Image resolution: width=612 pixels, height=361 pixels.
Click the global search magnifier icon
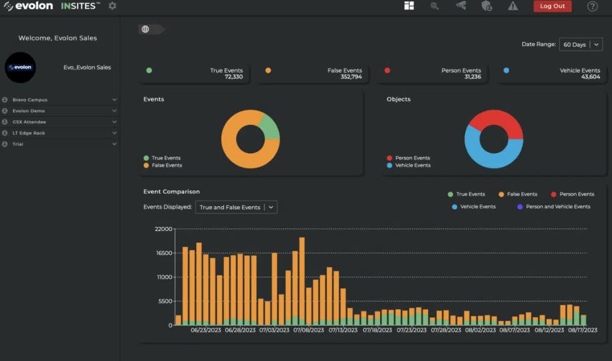(435, 6)
